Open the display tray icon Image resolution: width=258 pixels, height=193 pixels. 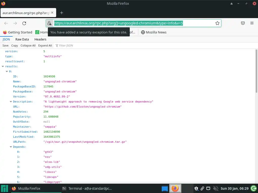pyautogui.click(x=208, y=188)
